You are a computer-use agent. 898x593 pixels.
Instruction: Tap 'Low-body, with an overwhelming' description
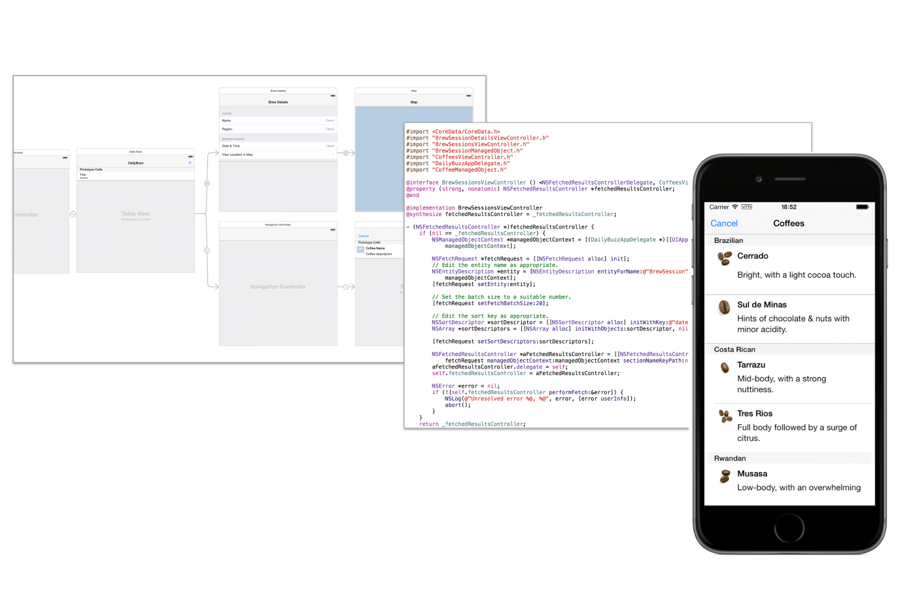coord(799,488)
